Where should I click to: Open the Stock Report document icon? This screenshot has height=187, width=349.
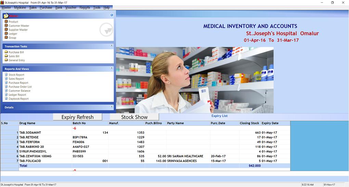tap(6, 75)
